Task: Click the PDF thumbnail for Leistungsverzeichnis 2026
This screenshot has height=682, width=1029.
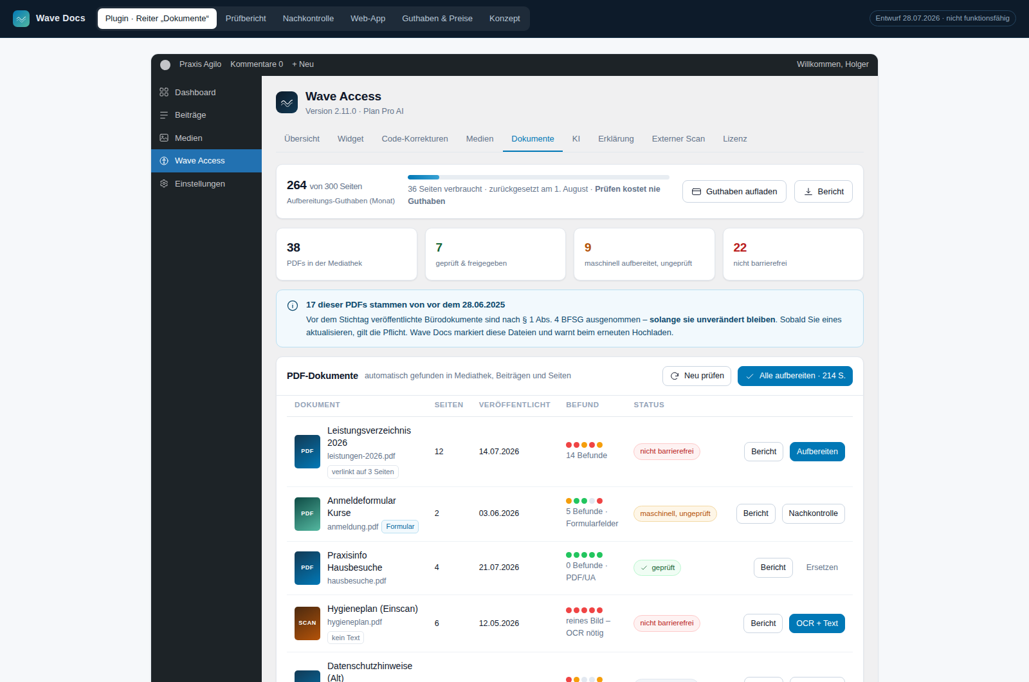Action: click(x=307, y=452)
